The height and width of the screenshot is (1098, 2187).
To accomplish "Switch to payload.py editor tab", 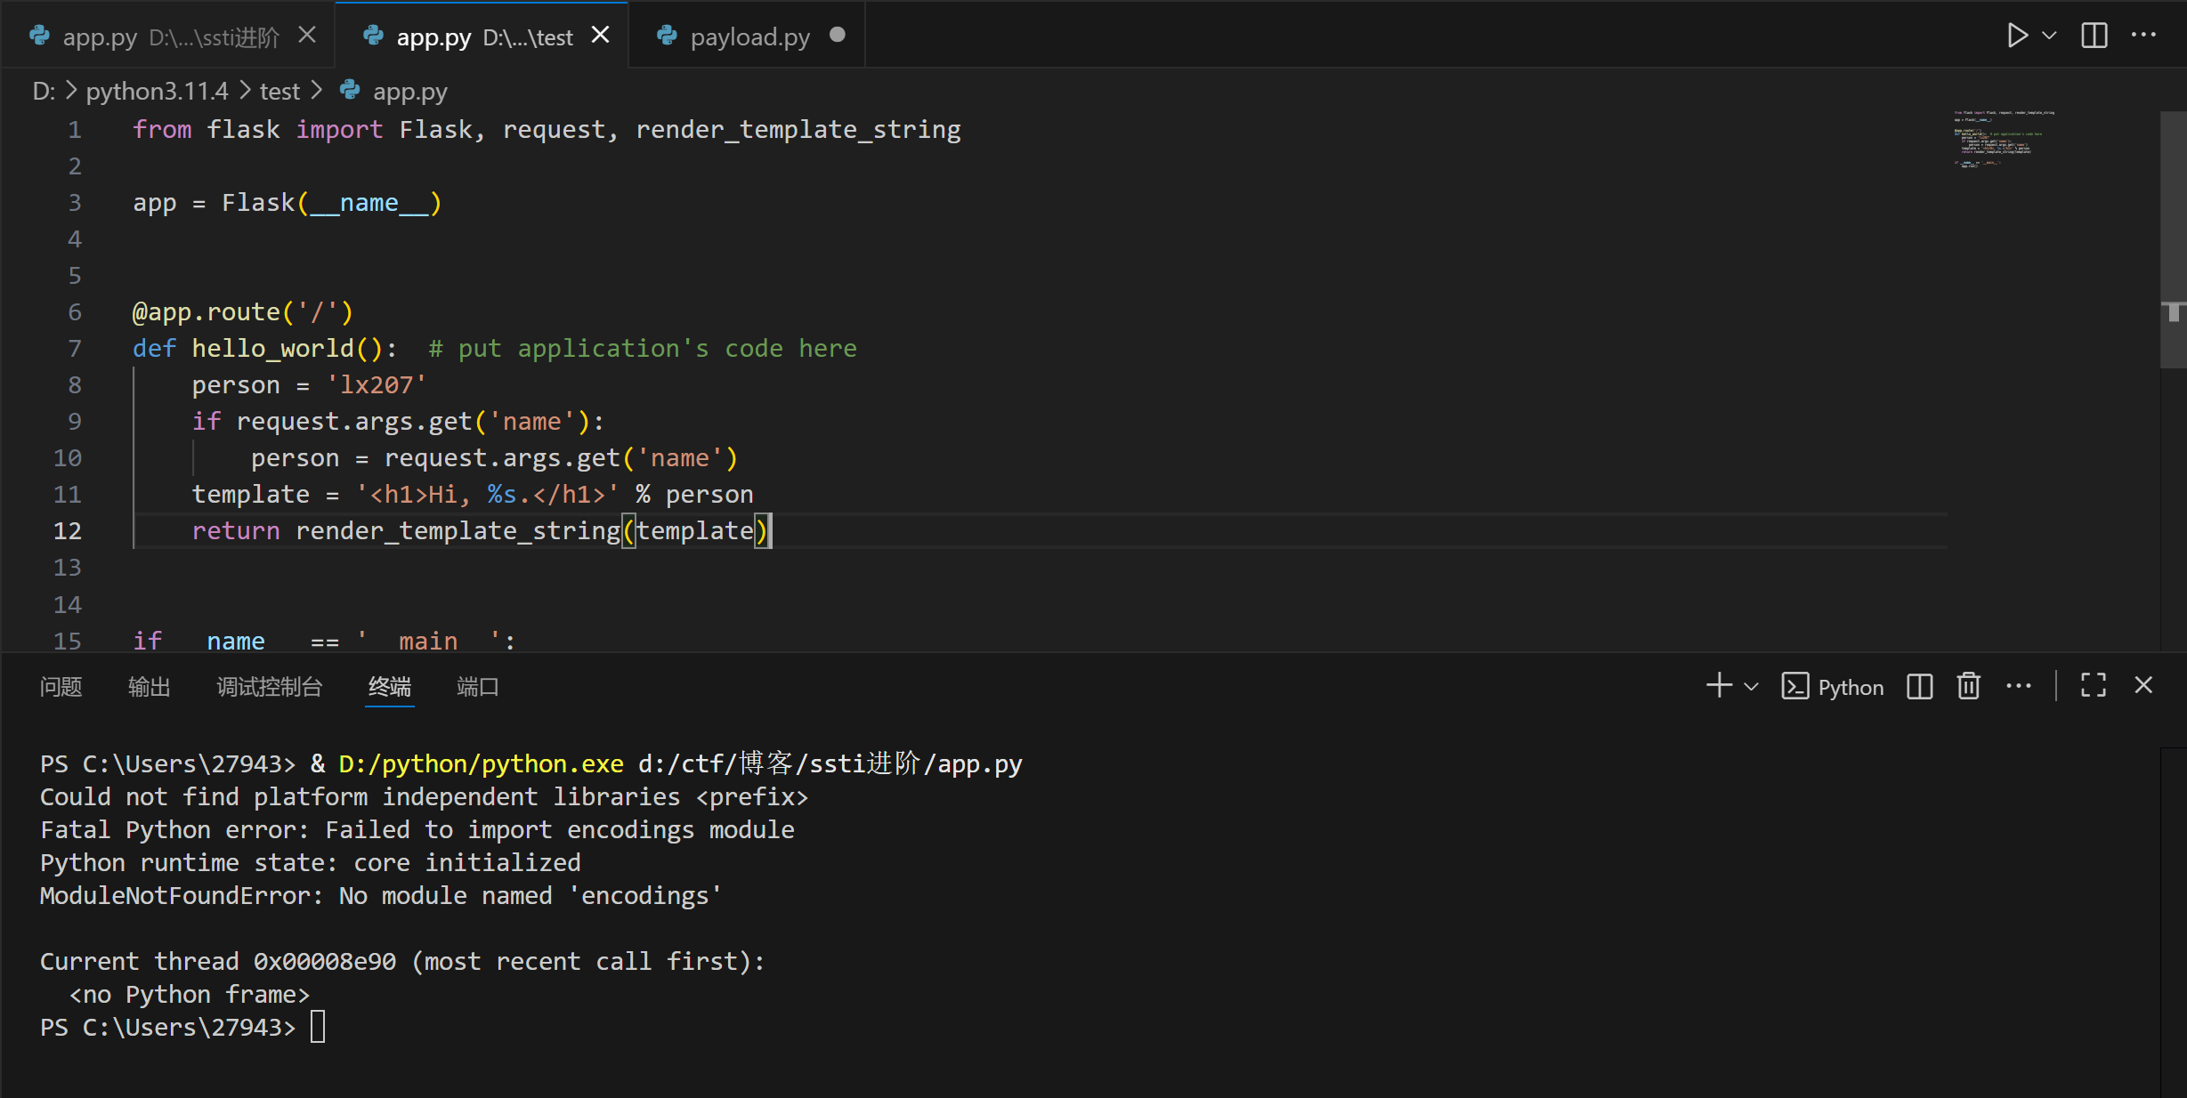I will tap(749, 36).
